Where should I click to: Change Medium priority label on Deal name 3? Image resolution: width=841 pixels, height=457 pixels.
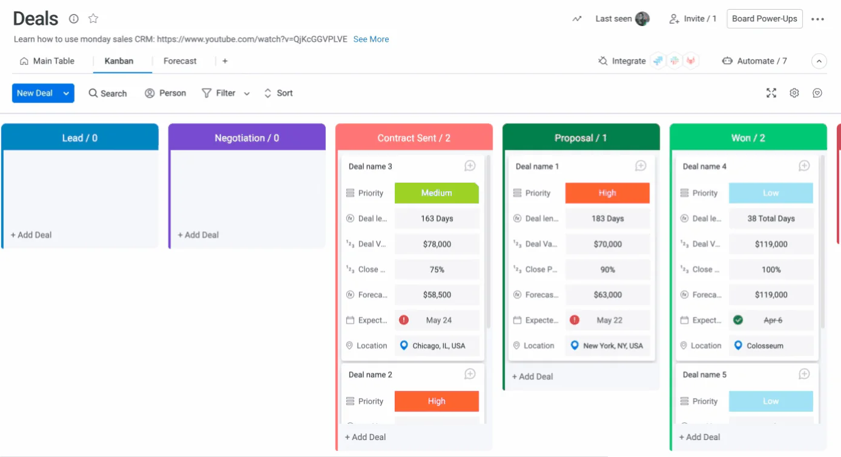tap(437, 193)
